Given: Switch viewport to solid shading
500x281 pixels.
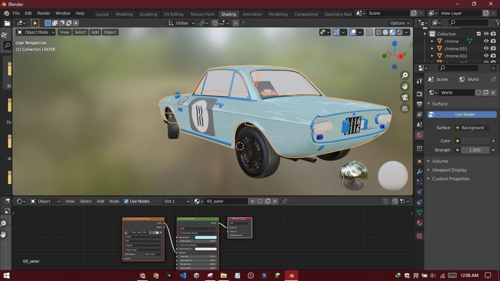Looking at the screenshot, I should pos(385,32).
